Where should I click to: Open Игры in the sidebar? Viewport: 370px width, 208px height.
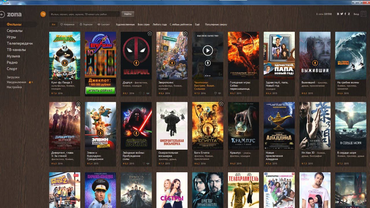tap(11, 37)
